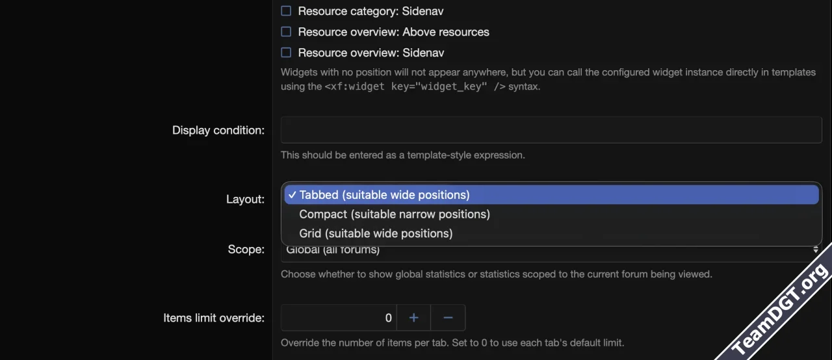Focus the Items limit override number field
The width and height of the screenshot is (832, 360).
point(339,318)
